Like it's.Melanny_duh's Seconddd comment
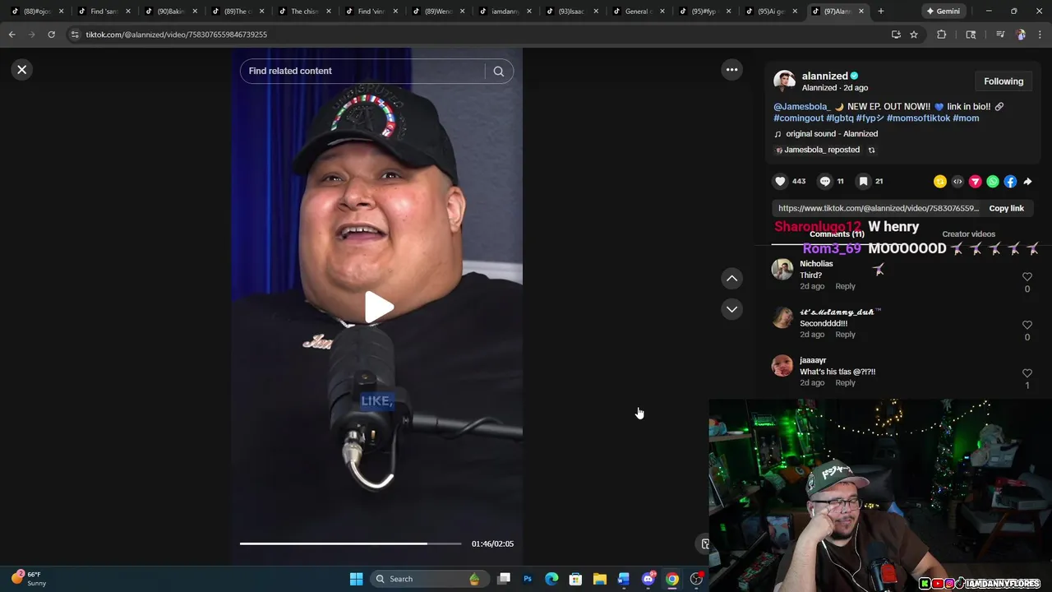Screen dimensions: 1052x592 pos(1027,326)
